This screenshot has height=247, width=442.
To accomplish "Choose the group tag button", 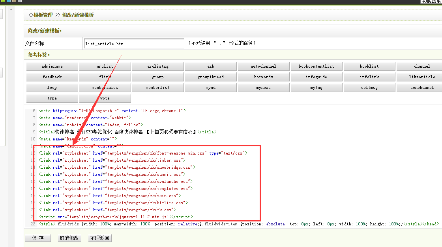I will coord(158,77).
